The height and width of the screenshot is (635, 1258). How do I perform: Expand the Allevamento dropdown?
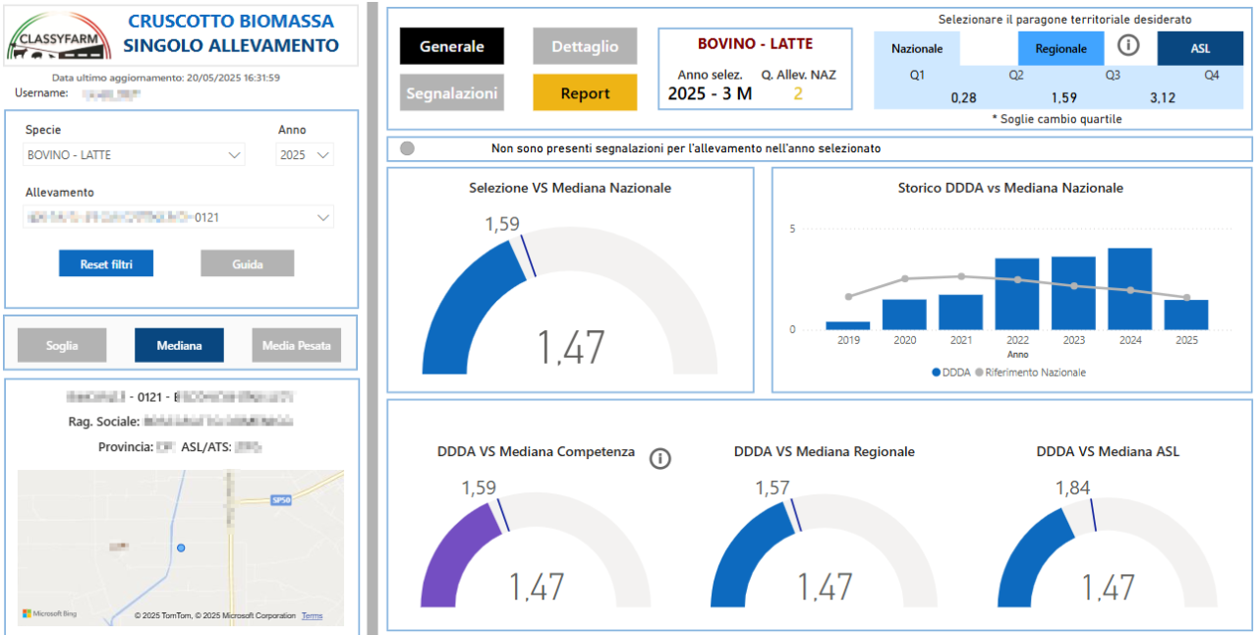point(179,217)
